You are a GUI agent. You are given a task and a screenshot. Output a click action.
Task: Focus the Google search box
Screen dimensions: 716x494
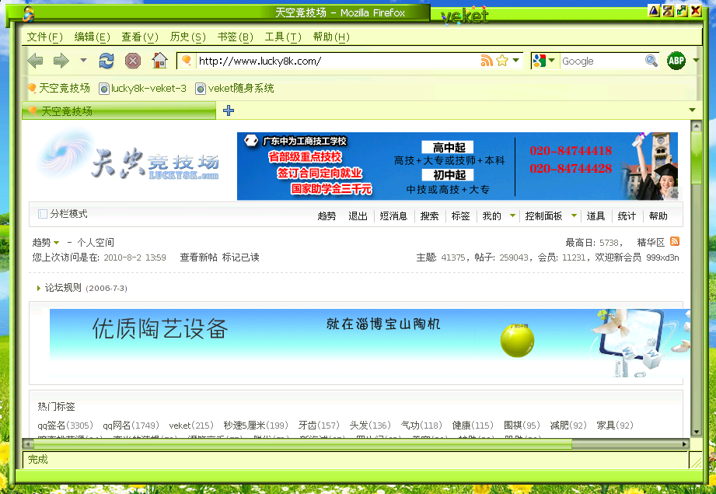tap(602, 61)
